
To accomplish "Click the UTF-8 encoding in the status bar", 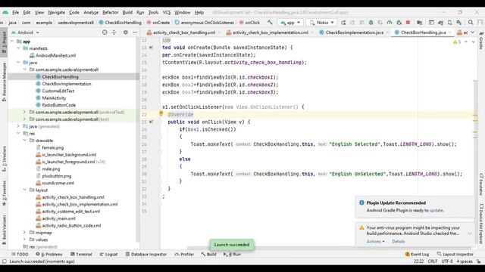I will [447, 261].
